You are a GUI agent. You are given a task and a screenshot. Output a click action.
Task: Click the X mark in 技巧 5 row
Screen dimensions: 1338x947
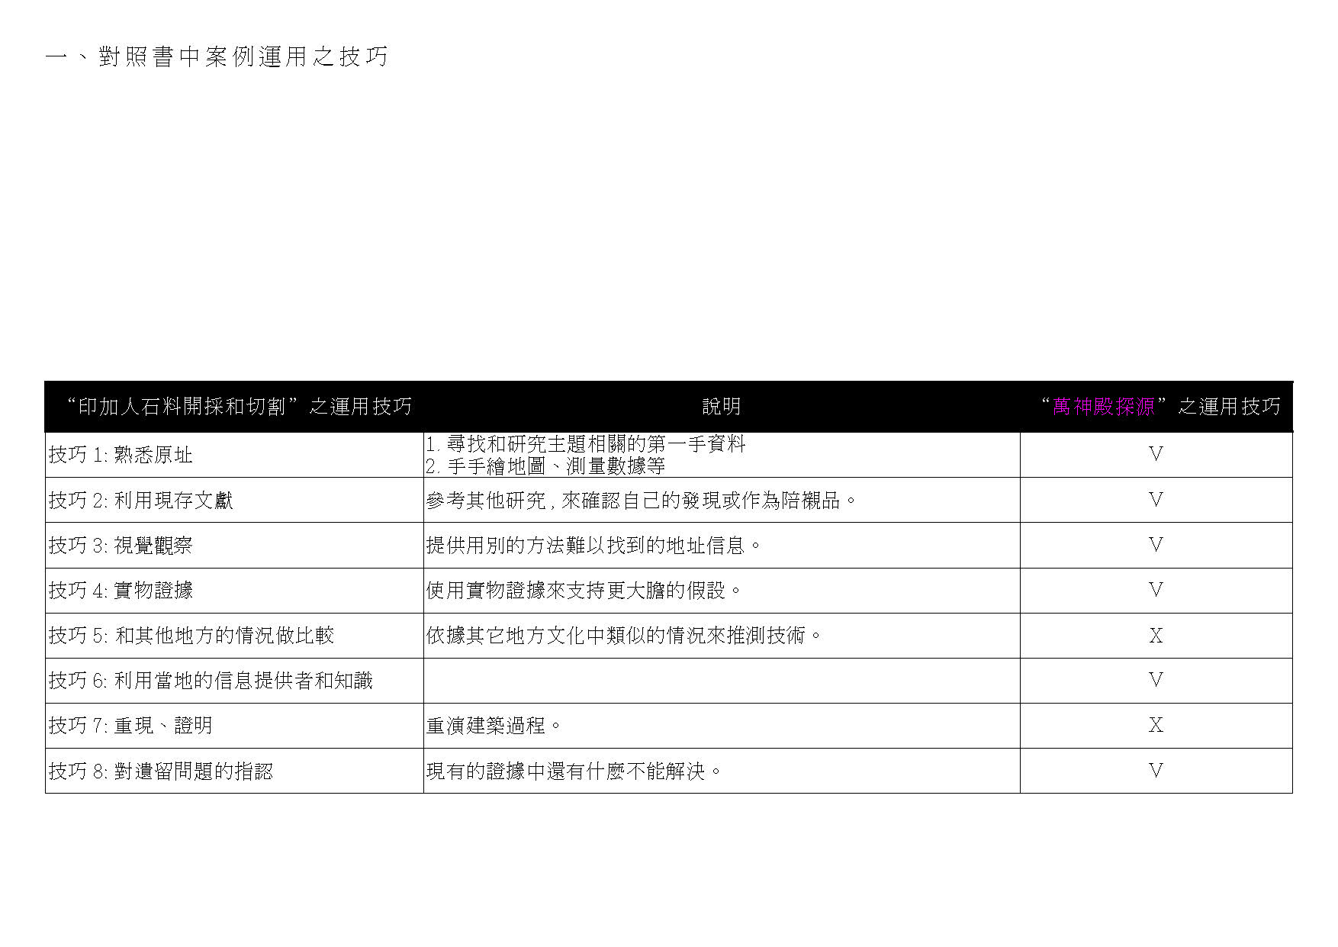1156,636
